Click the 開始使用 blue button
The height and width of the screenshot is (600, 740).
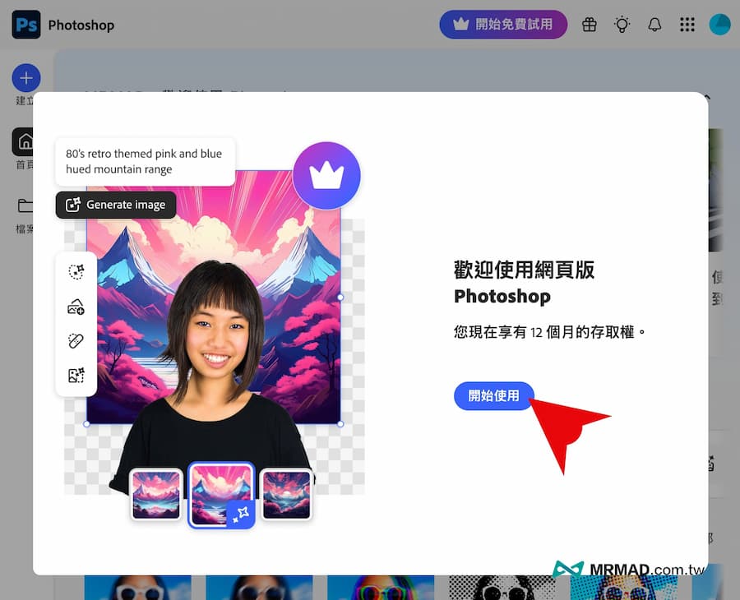[493, 395]
